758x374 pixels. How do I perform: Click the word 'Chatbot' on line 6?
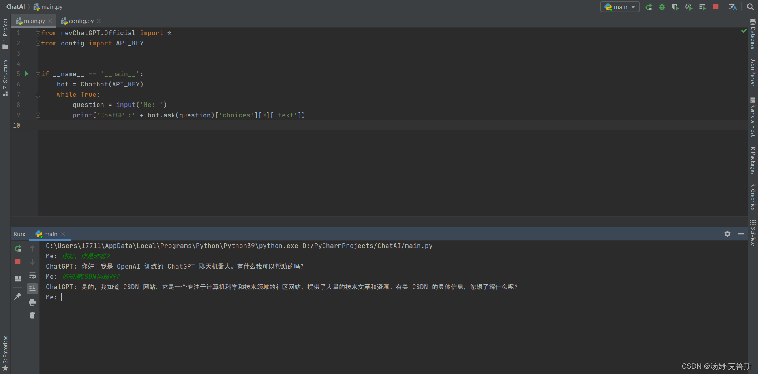point(94,85)
